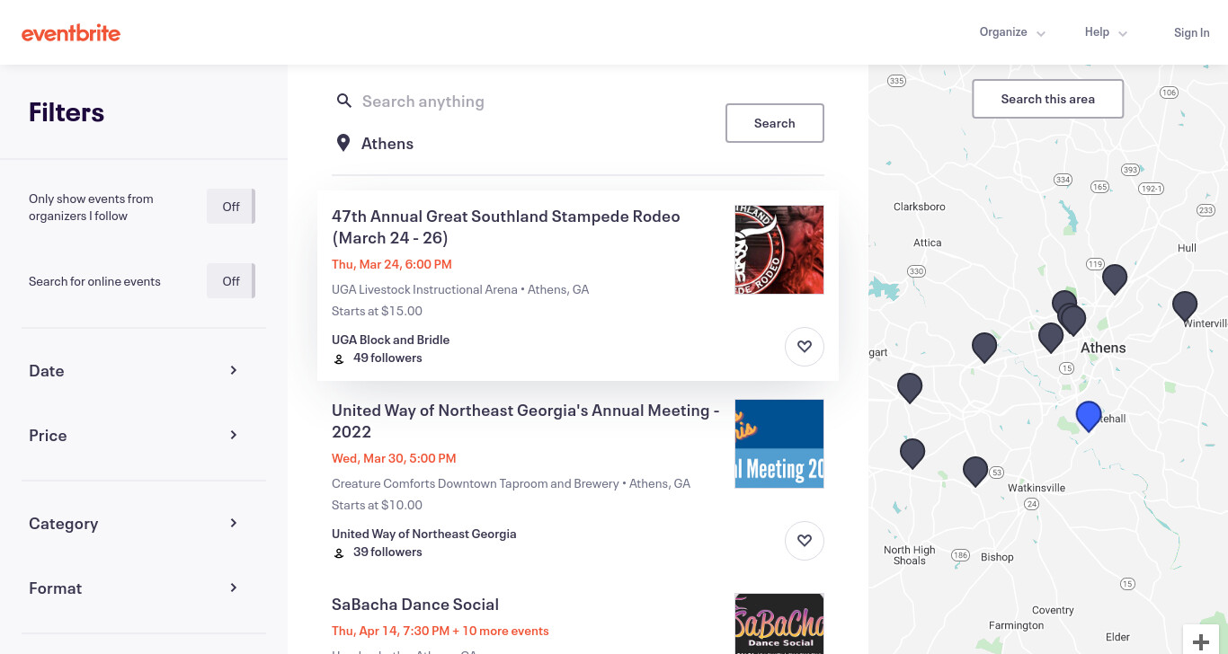Toggle search for online events switch

tap(231, 281)
